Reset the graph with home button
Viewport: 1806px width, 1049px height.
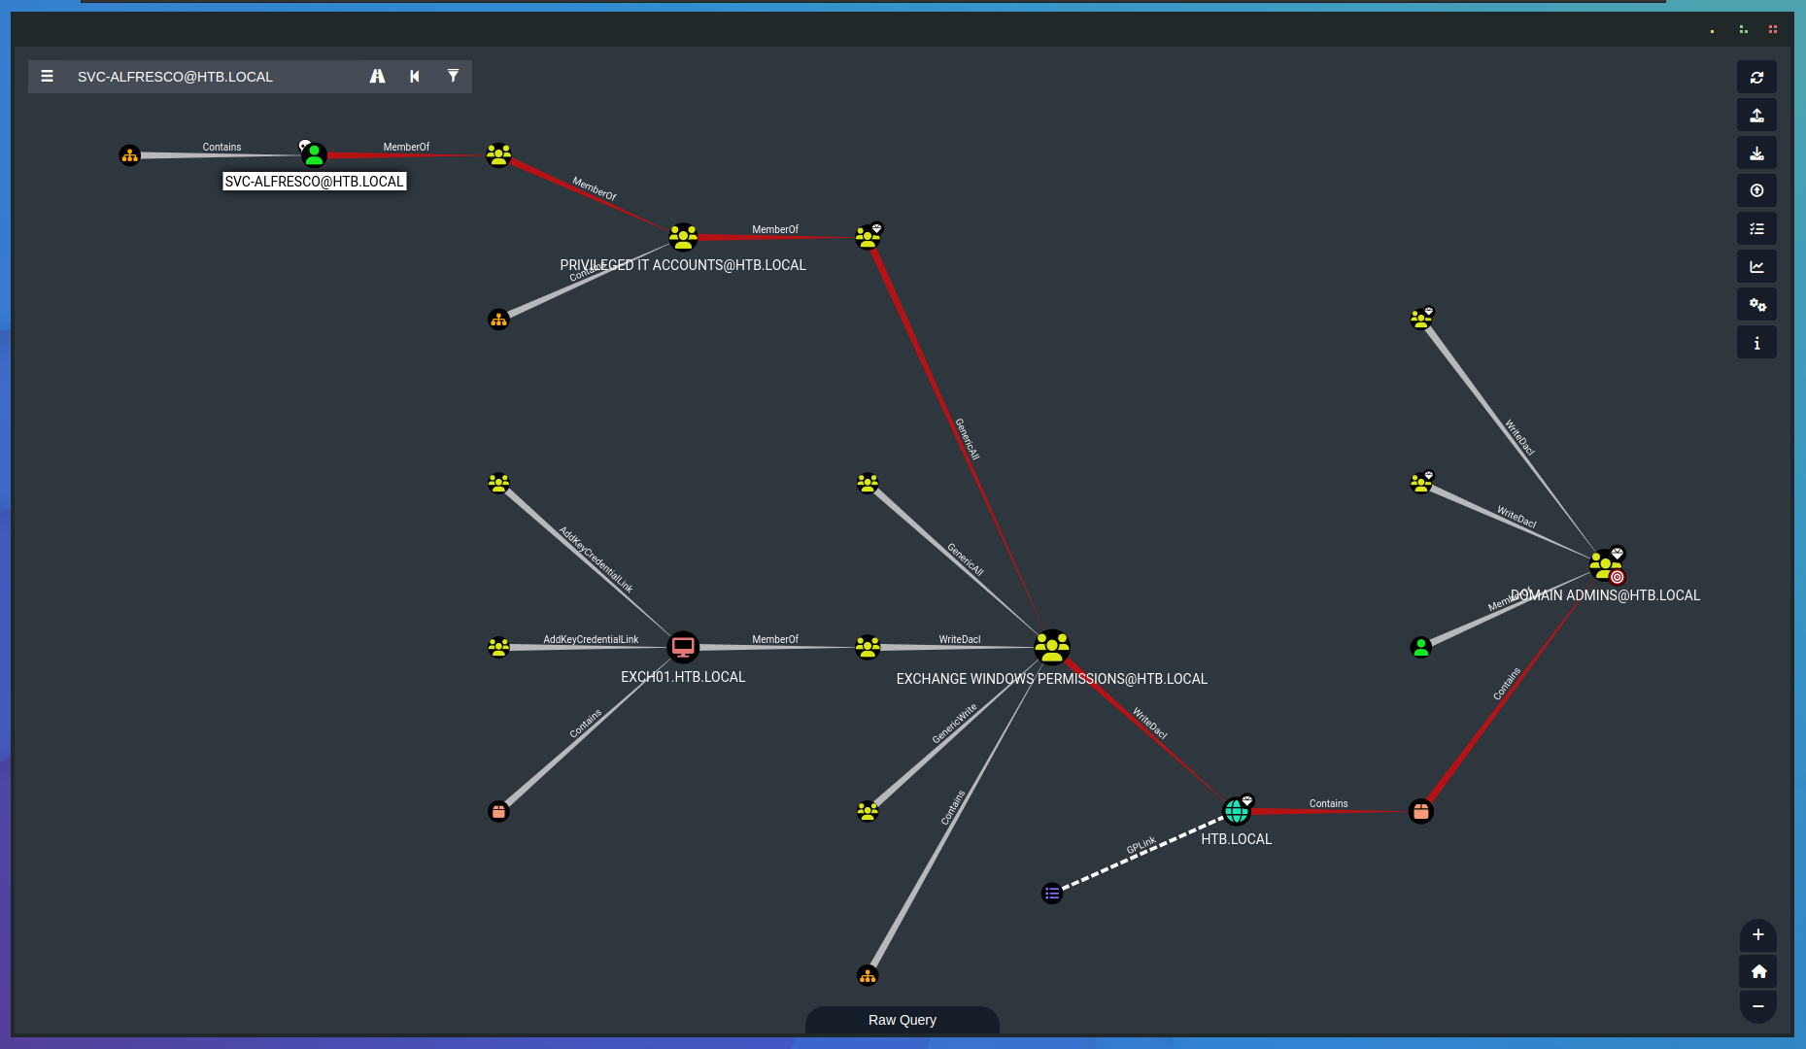click(x=1757, y=971)
